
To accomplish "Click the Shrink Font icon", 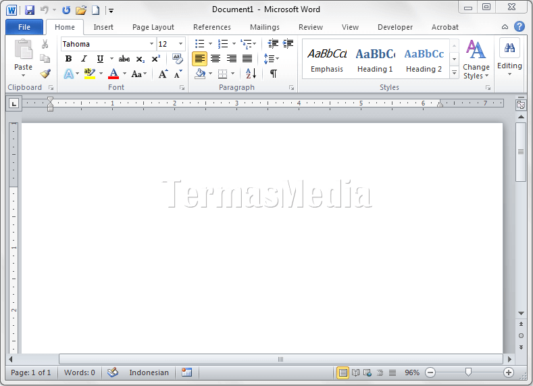I will 178,74.
